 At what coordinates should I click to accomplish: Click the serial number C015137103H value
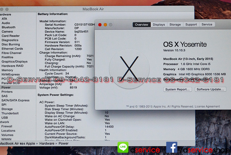tap(84, 25)
